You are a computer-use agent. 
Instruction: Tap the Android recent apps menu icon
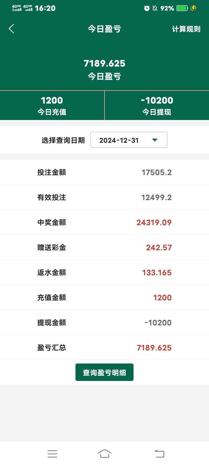click(52, 454)
